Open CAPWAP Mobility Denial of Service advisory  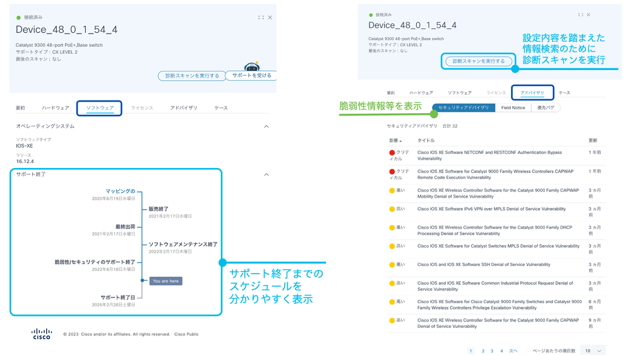498,193
